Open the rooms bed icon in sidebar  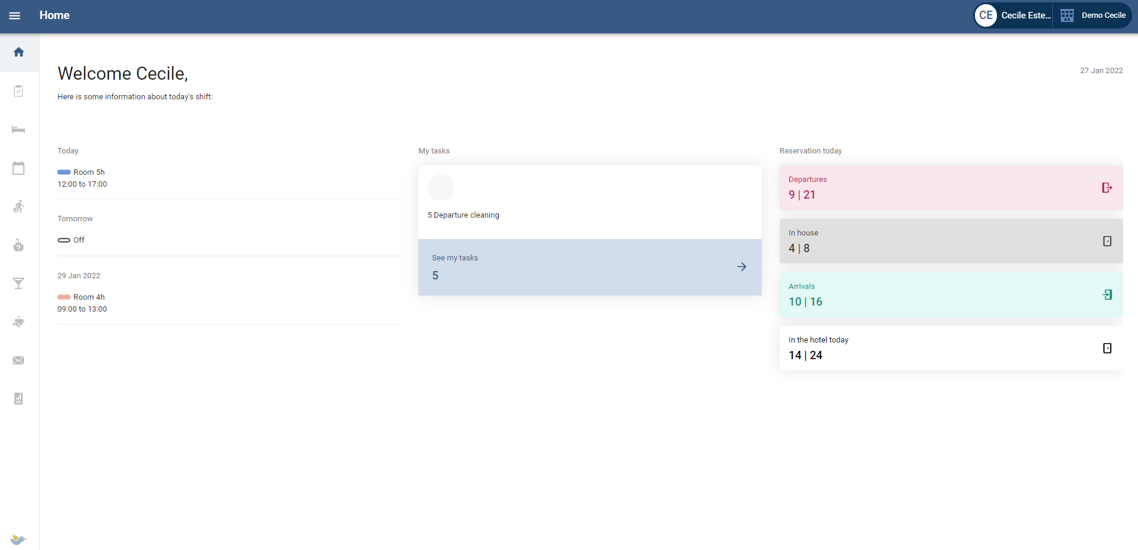[x=19, y=130]
